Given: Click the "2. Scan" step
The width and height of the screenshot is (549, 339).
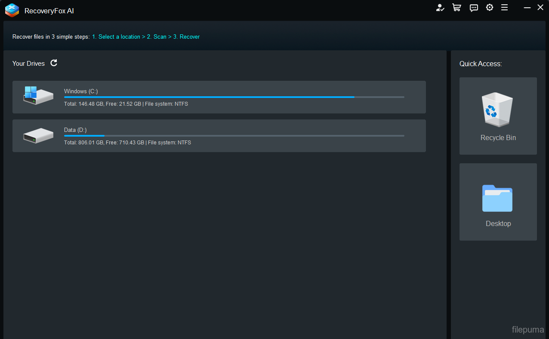Looking at the screenshot, I should [157, 37].
